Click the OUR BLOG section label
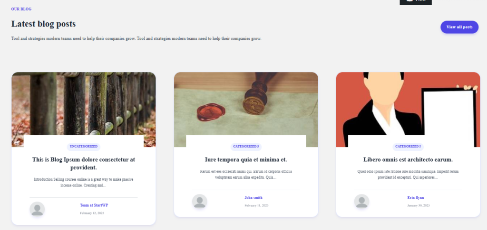 21,9
